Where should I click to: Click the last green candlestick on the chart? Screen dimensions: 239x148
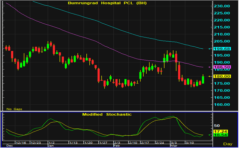pyautogui.click(x=203, y=80)
